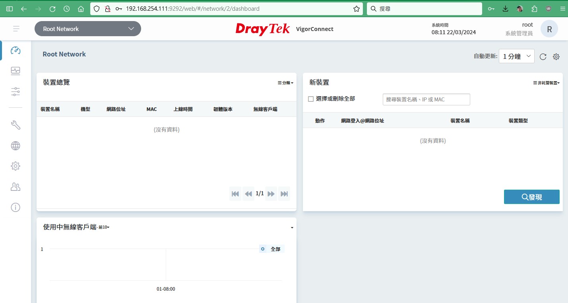Click the monitoring chart sidebar icon
The width and height of the screenshot is (568, 303).
point(16,71)
